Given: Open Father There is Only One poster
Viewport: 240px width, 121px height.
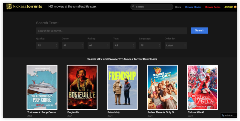Looking at the screenshot, I should (162, 87).
